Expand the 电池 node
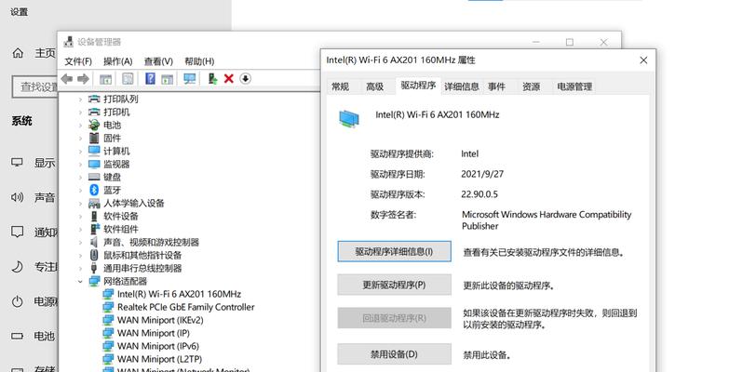The height and width of the screenshot is (372, 756). [x=80, y=126]
